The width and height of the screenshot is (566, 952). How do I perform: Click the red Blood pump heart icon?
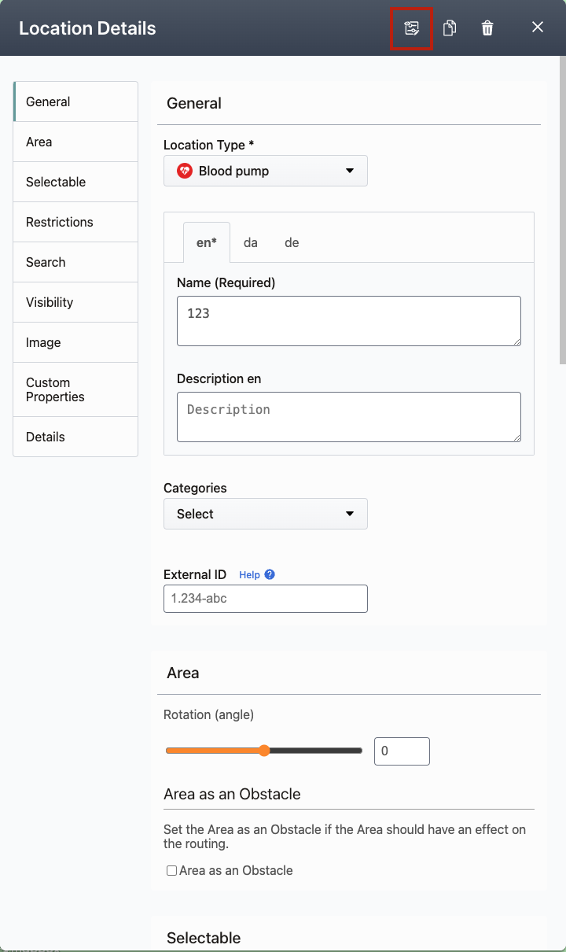click(185, 171)
